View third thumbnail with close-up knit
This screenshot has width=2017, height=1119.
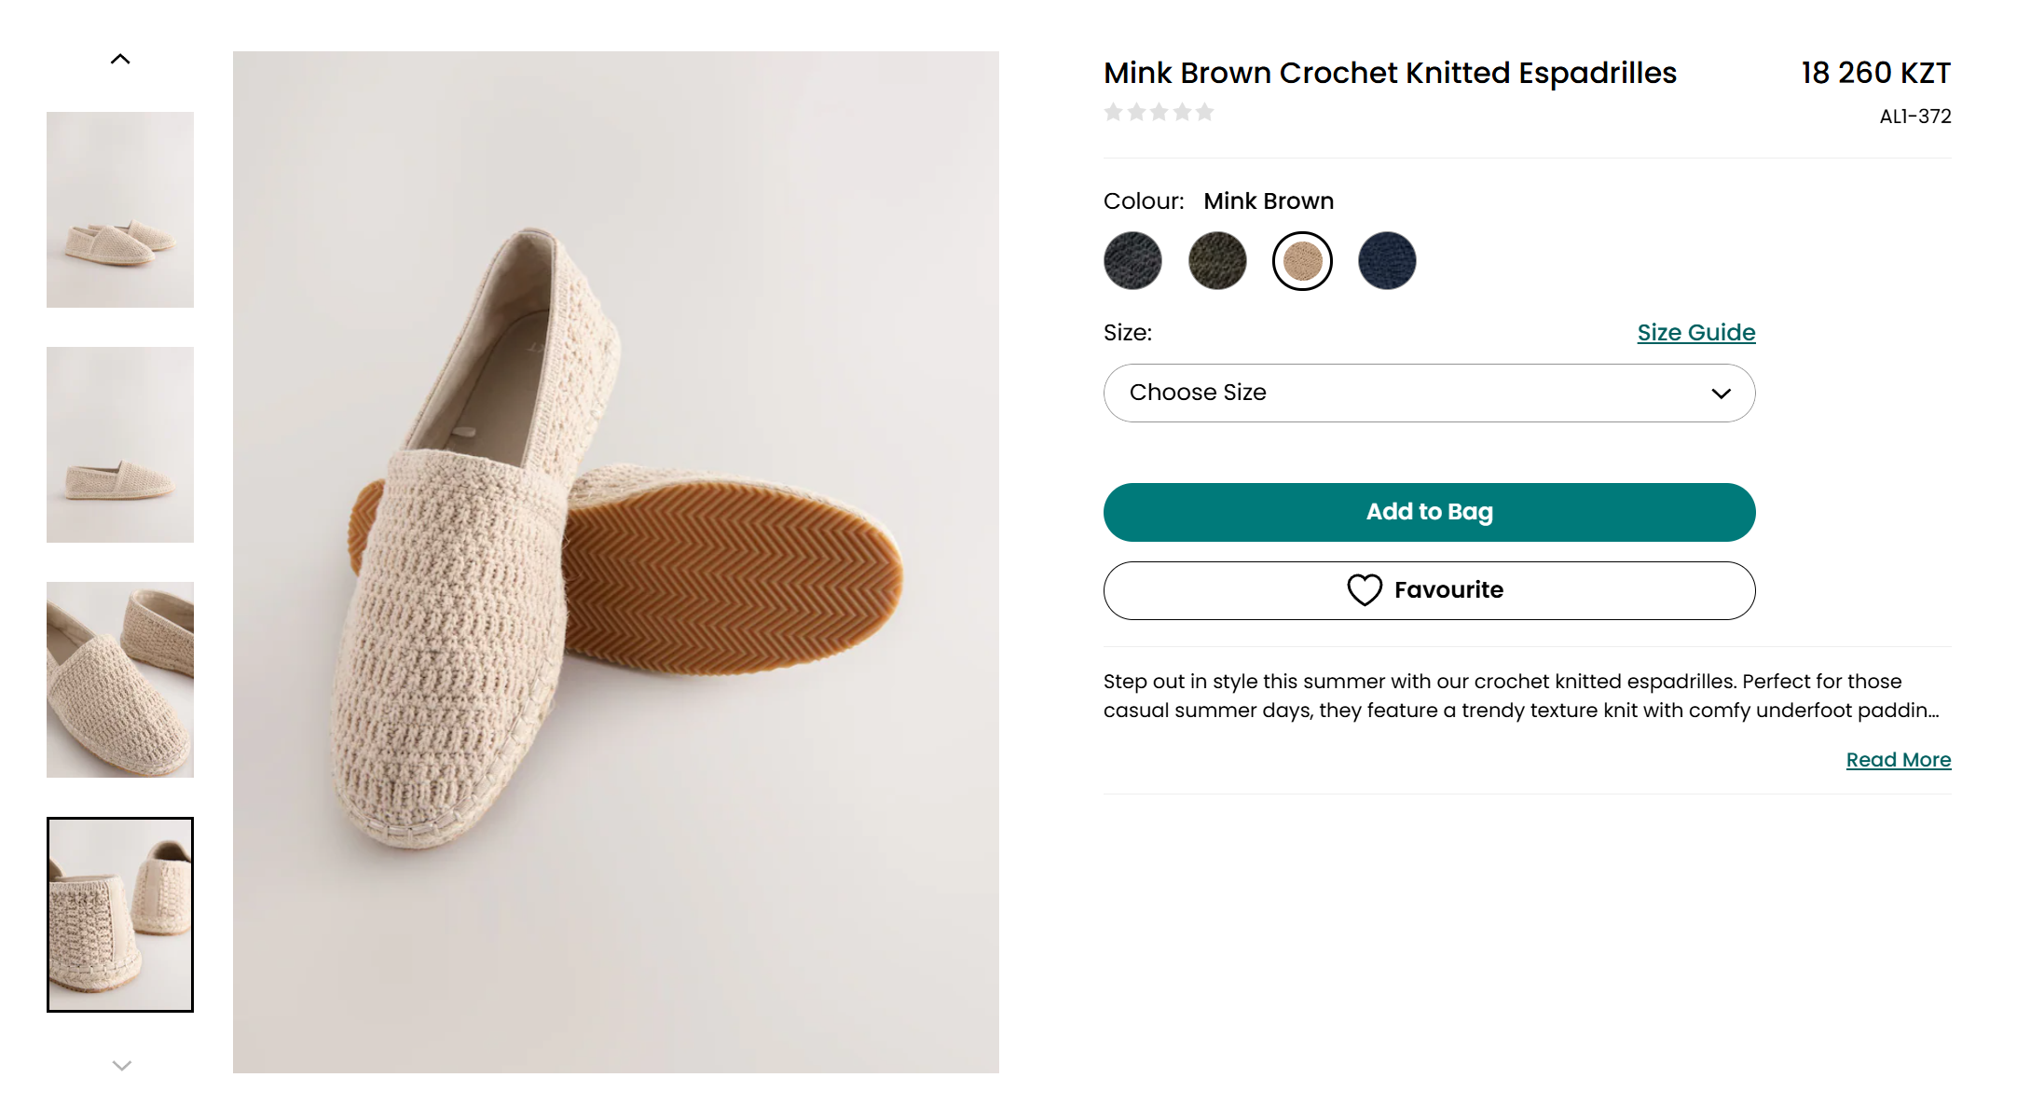(120, 680)
